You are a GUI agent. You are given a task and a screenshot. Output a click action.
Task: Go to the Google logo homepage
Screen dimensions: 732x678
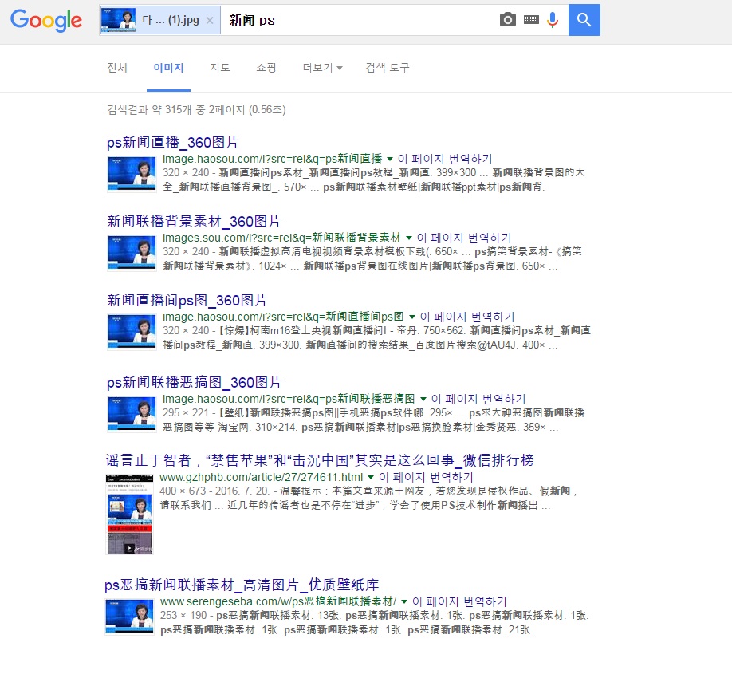(46, 21)
